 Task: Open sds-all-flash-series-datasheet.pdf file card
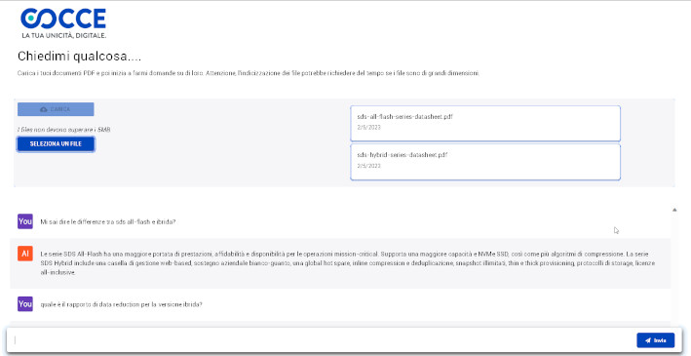(x=485, y=124)
